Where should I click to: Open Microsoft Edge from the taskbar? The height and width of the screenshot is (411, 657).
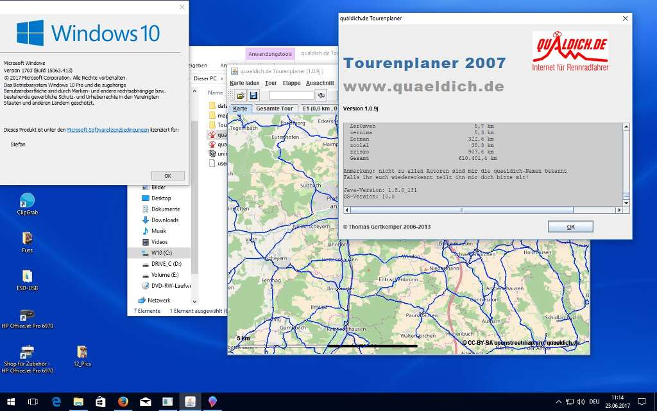point(56,401)
